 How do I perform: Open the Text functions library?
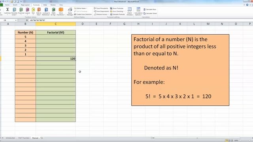[x=33, y=11]
